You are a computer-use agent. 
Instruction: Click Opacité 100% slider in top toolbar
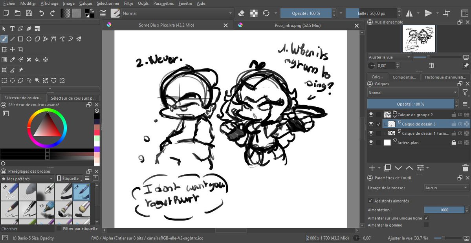pyautogui.click(x=306, y=13)
